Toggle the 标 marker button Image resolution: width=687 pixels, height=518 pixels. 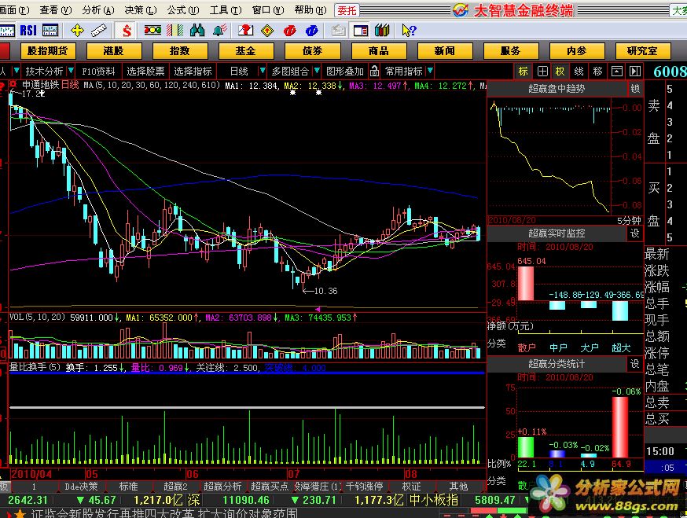(x=524, y=71)
